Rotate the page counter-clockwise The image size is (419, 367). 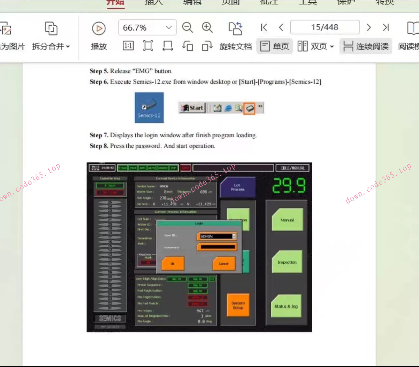[x=188, y=46]
